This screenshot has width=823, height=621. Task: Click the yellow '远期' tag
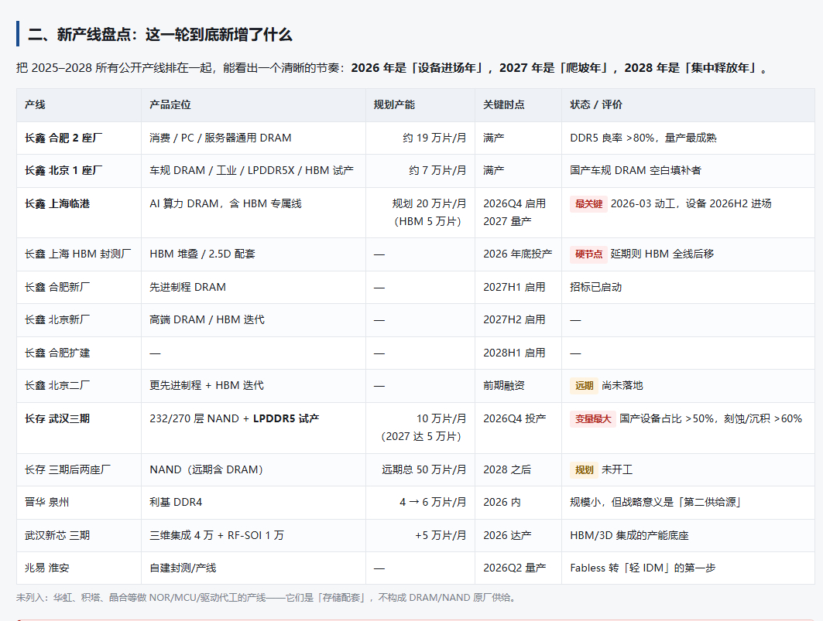tap(585, 386)
